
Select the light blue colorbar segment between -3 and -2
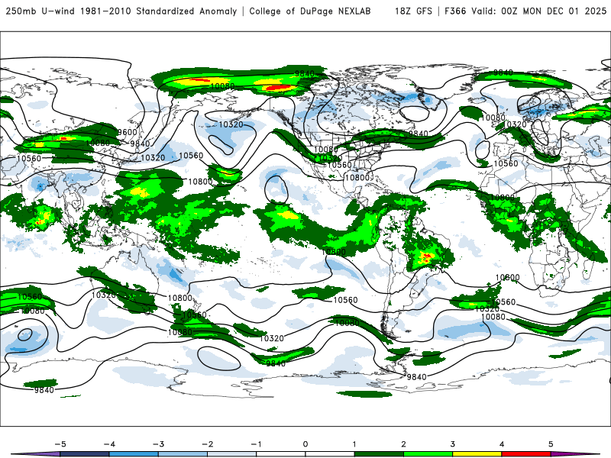click(x=183, y=454)
